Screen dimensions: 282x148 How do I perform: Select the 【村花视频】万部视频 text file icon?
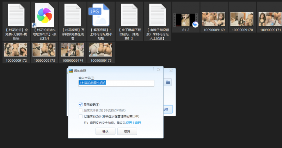[x=73, y=14]
